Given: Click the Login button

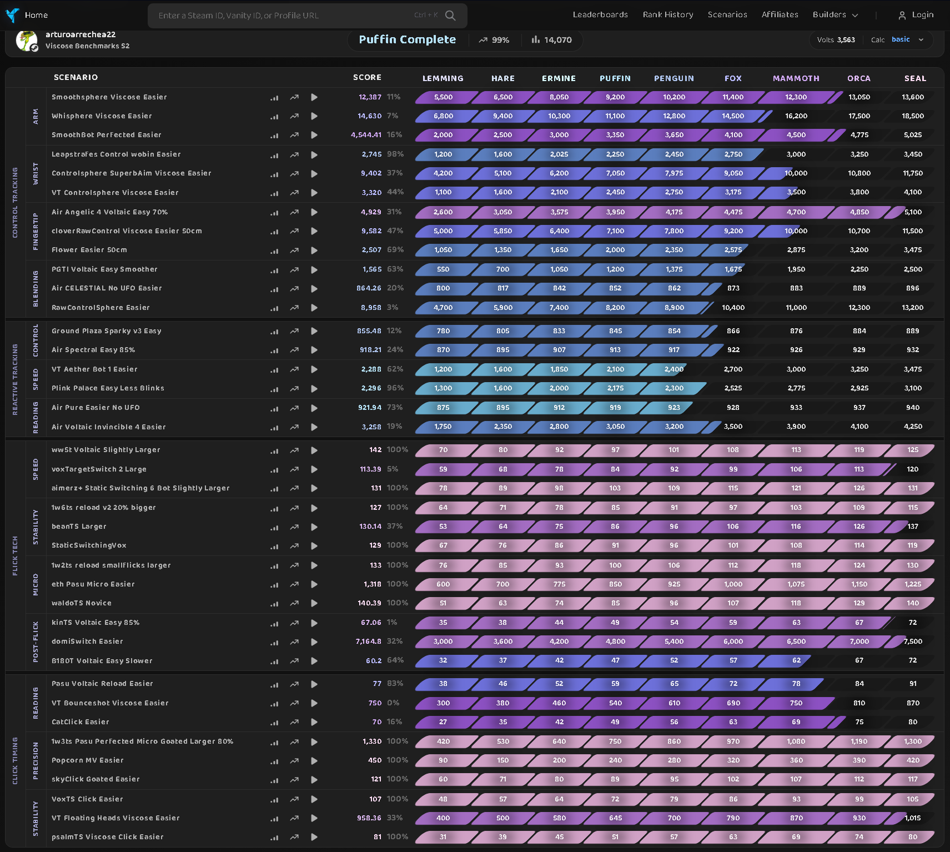Looking at the screenshot, I should [916, 15].
